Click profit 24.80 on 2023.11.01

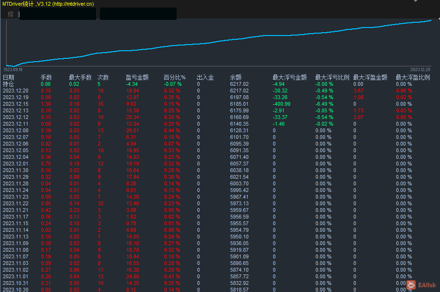pyautogui.click(x=133, y=277)
